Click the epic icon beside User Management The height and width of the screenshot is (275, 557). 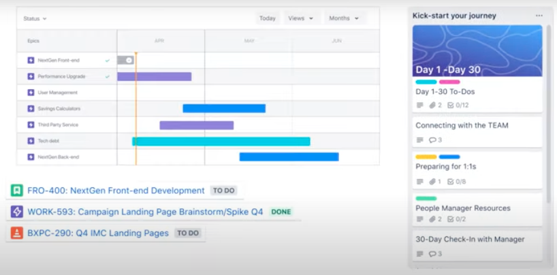(x=31, y=93)
